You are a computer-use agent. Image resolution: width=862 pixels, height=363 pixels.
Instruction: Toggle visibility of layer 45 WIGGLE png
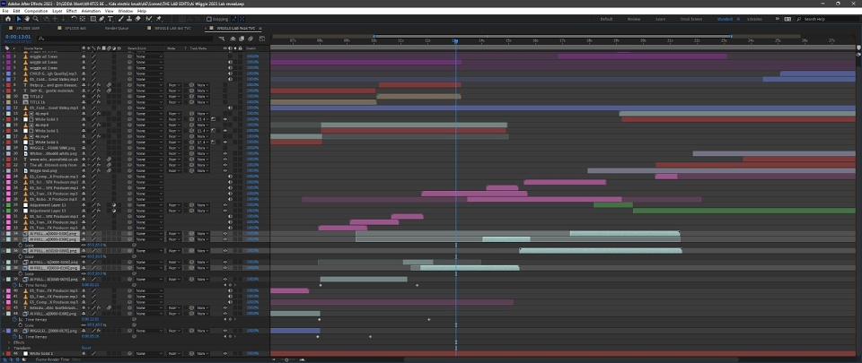(x=224, y=331)
